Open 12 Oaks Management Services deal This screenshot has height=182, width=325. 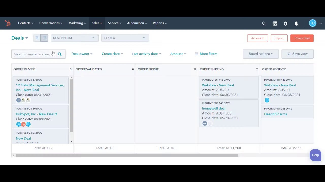click(x=40, y=87)
